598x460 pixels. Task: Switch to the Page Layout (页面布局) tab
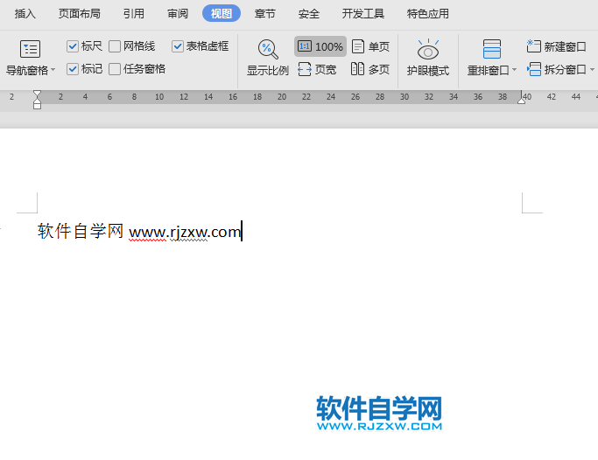coord(79,14)
